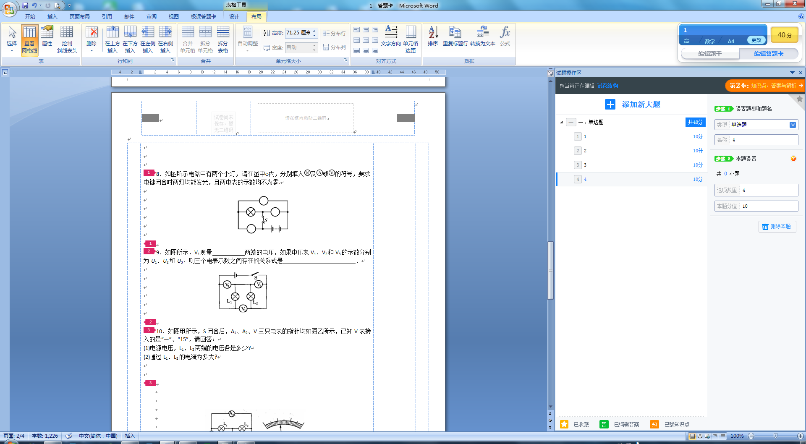Toggle 查看网格线 view gridlines
This screenshot has width=806, height=444.
point(29,39)
